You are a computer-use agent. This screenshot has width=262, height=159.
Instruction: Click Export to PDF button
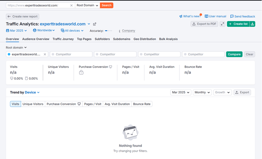click(x=204, y=24)
